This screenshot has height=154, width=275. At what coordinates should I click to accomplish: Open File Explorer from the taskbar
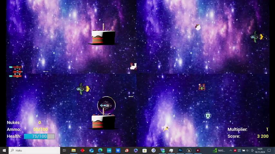[73, 150]
